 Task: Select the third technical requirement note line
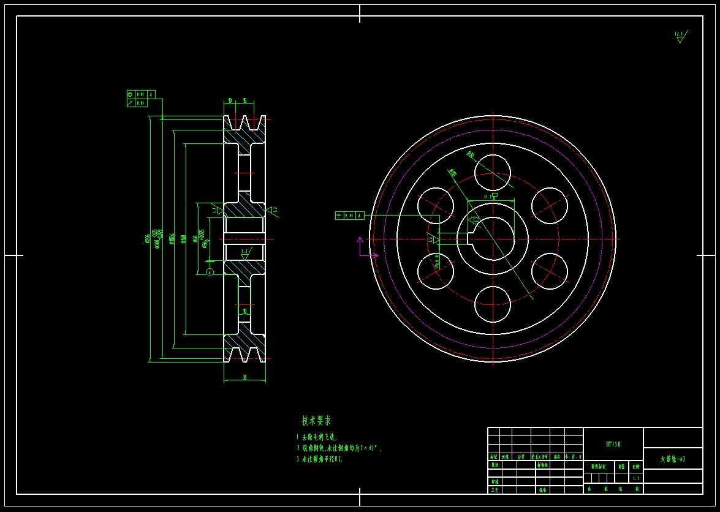pos(320,459)
